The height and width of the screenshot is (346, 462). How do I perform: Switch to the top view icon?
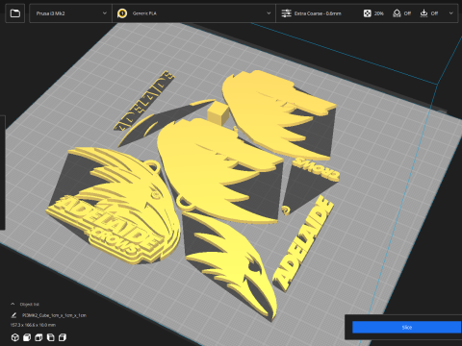pos(38,337)
